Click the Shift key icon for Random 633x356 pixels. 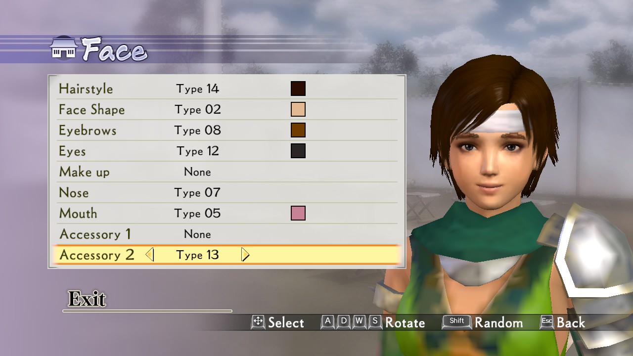coord(456,321)
